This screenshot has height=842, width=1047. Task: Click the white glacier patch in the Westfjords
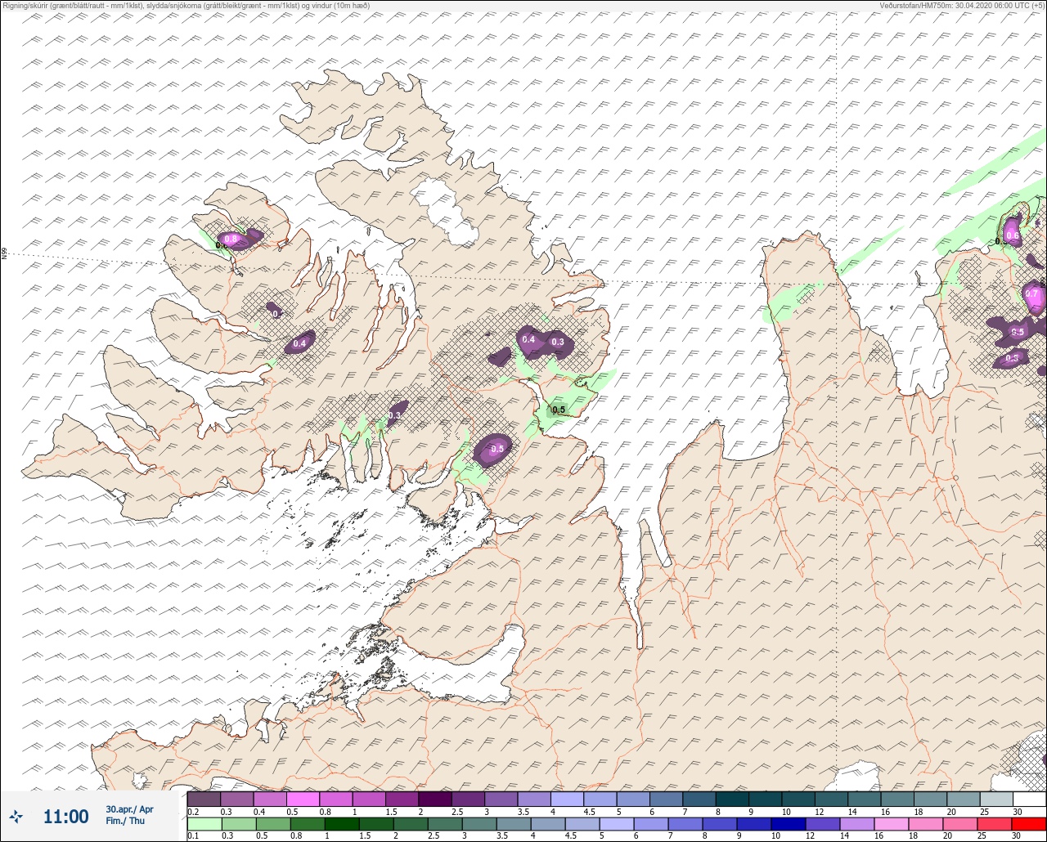pyautogui.click(x=444, y=214)
